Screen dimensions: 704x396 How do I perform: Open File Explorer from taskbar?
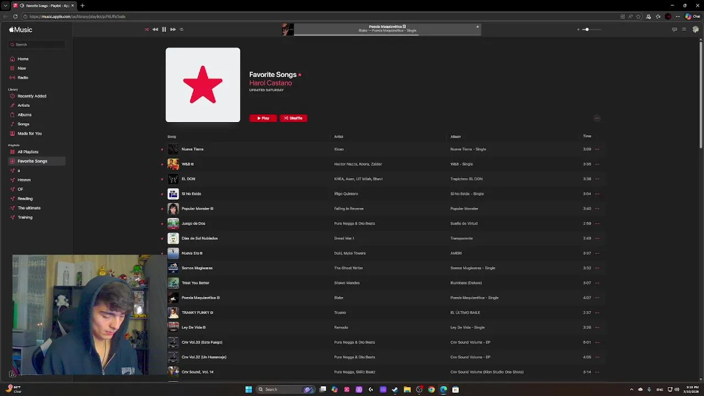pyautogui.click(x=407, y=389)
